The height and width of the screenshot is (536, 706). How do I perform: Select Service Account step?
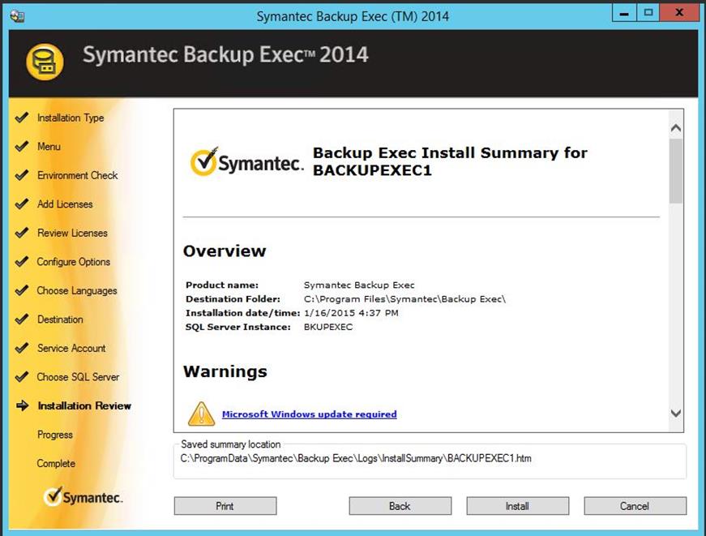[71, 348]
